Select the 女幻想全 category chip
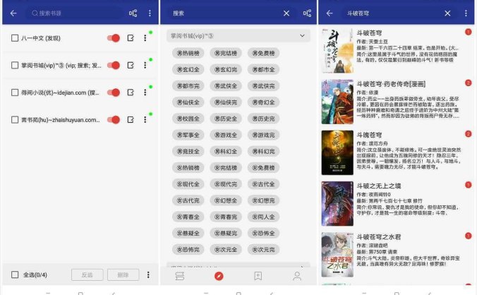The height and width of the screenshot is (295, 477). (x=226, y=200)
